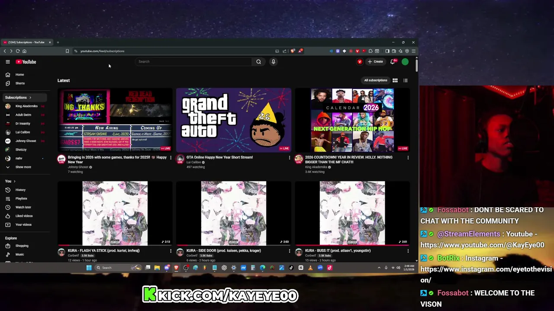Open options for KURA - SIDE DOOR
This screenshot has height=311, width=554.
click(290, 251)
